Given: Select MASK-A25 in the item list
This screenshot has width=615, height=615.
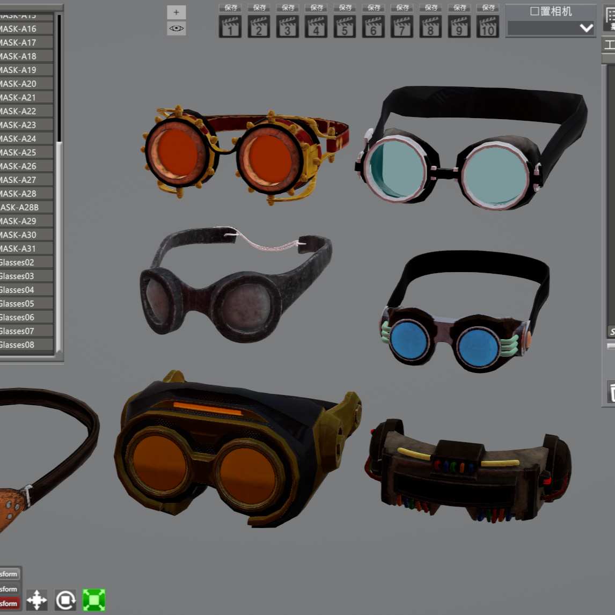Looking at the screenshot, I should (x=26, y=152).
